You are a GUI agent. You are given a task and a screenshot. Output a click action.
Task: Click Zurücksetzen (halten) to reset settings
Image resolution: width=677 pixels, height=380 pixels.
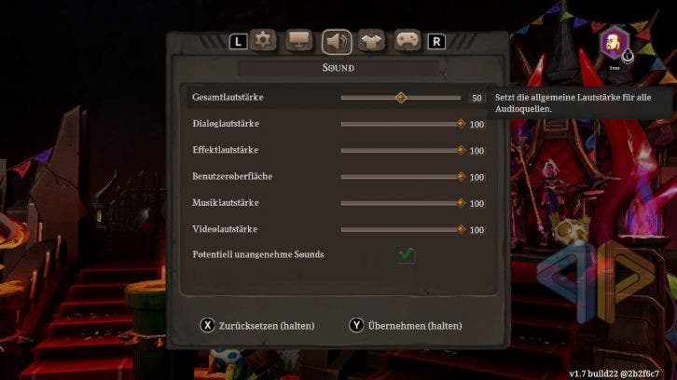(x=267, y=326)
